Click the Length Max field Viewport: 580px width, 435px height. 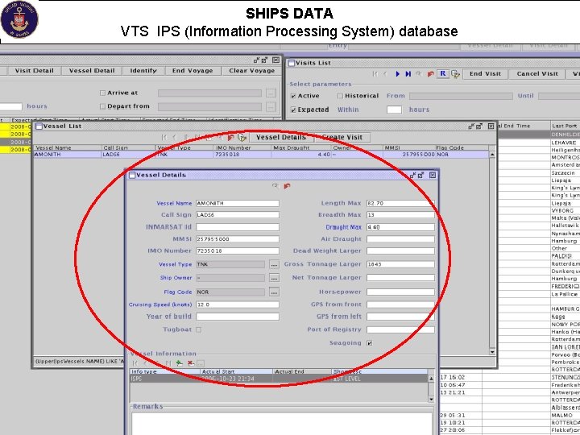[x=400, y=203]
